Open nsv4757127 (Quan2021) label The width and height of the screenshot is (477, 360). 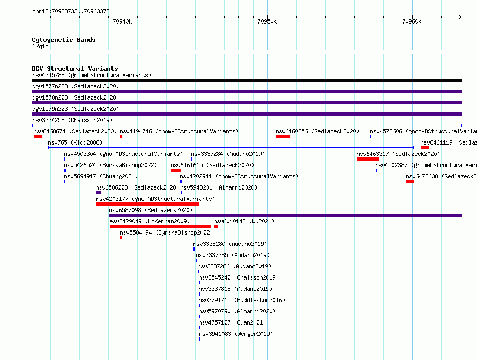pos(232,322)
